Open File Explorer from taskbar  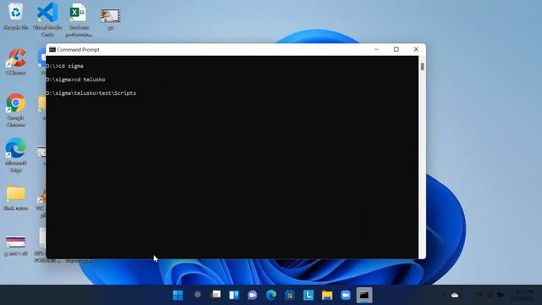point(327,295)
